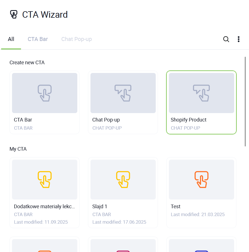Click the Shopify Product template icon
This screenshot has height=252, width=249.
pyautogui.click(x=201, y=93)
